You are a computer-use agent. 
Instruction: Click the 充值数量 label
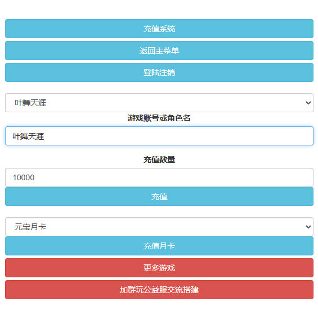[159, 159]
